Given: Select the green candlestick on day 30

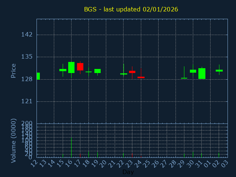Looking at the screenshot, I should (x=193, y=71).
